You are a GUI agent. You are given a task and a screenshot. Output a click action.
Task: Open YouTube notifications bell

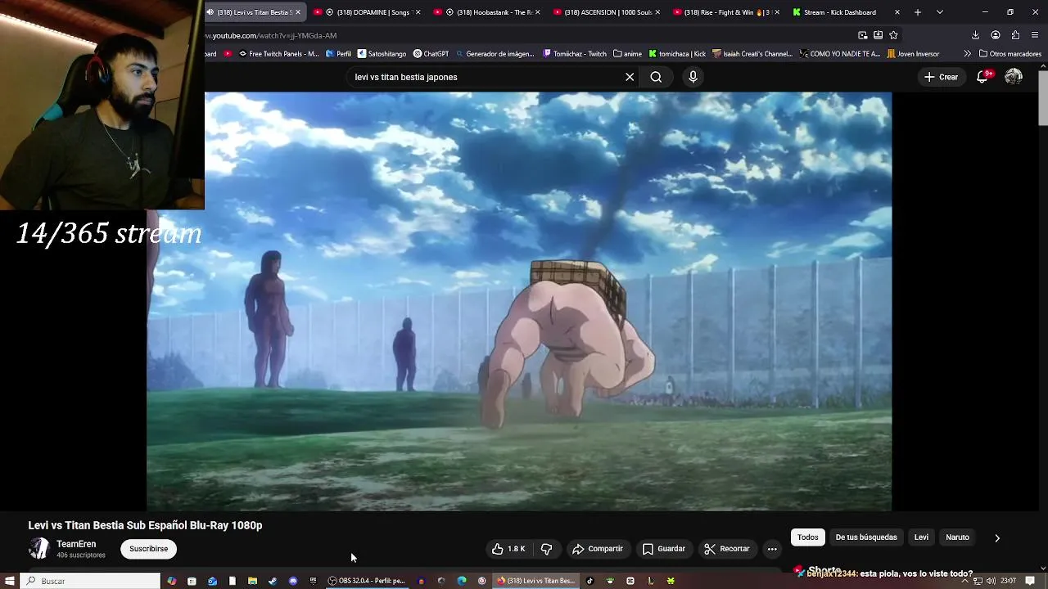pyautogui.click(x=983, y=77)
